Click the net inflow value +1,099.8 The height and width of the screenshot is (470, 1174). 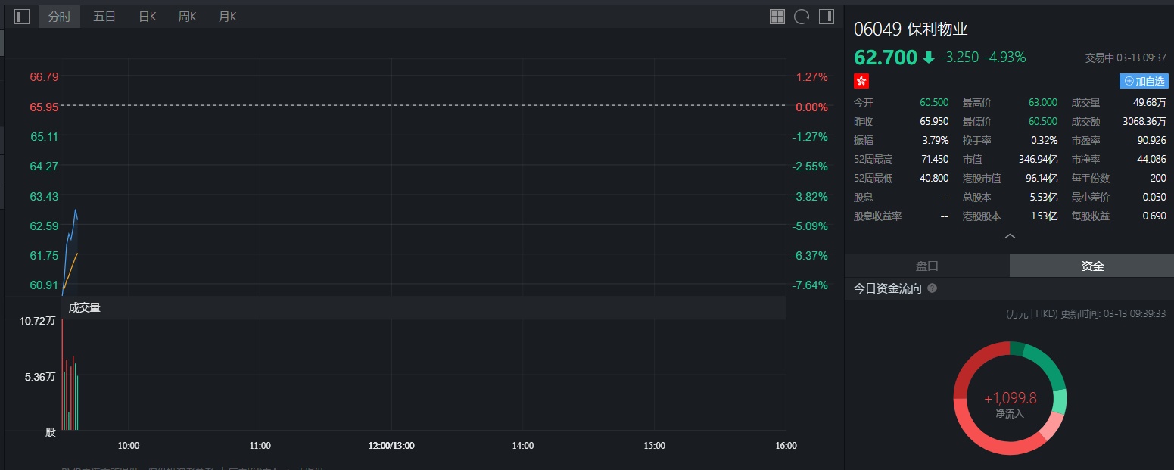click(x=1010, y=398)
